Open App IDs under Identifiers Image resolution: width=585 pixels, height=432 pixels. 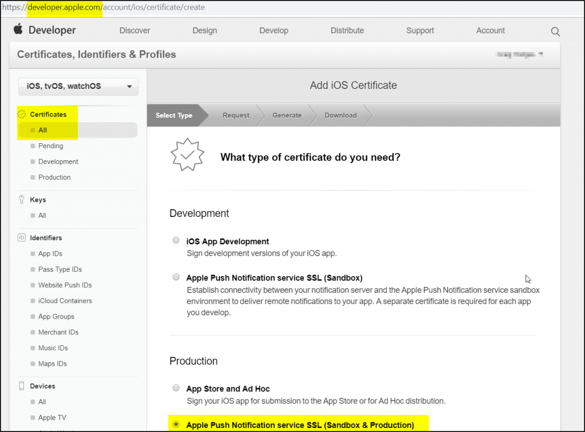tap(50, 253)
